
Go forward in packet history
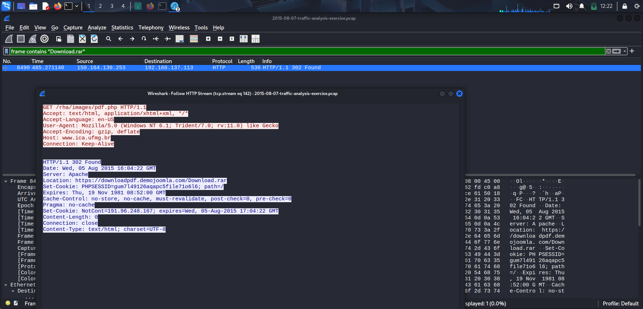click(132, 39)
